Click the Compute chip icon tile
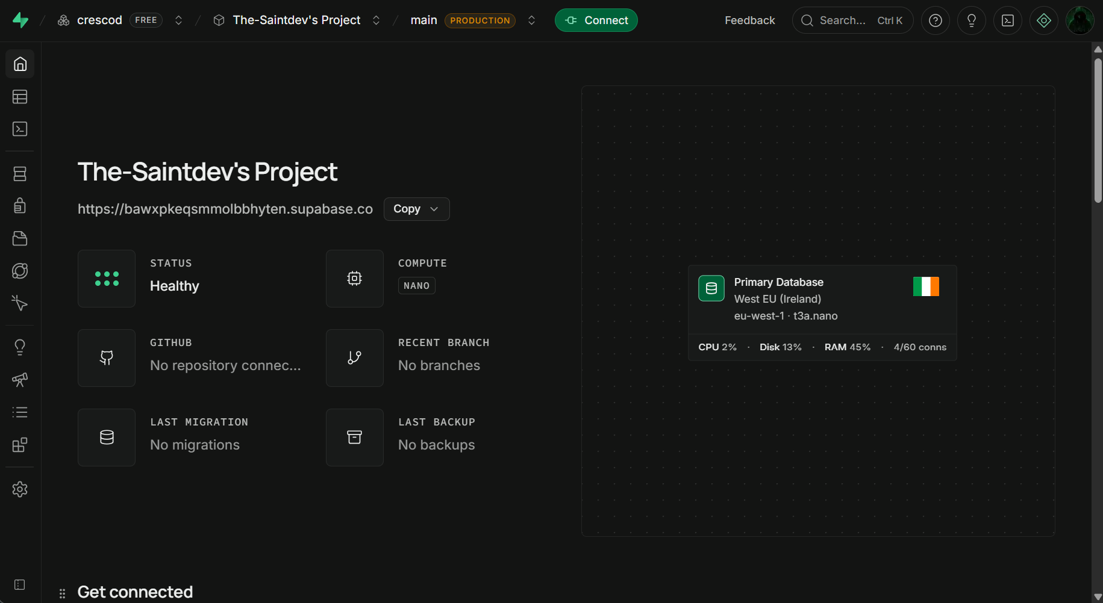 tap(355, 279)
